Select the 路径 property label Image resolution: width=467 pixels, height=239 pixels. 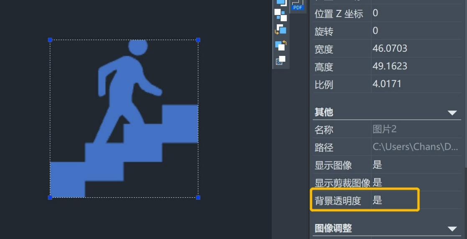coord(324,147)
